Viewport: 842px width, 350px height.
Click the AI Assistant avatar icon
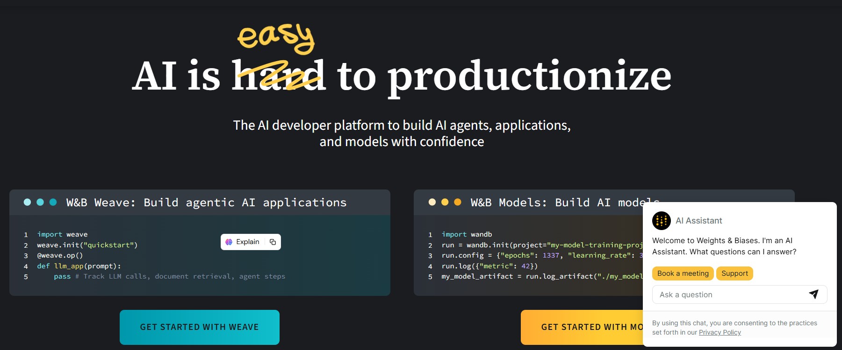tap(662, 221)
